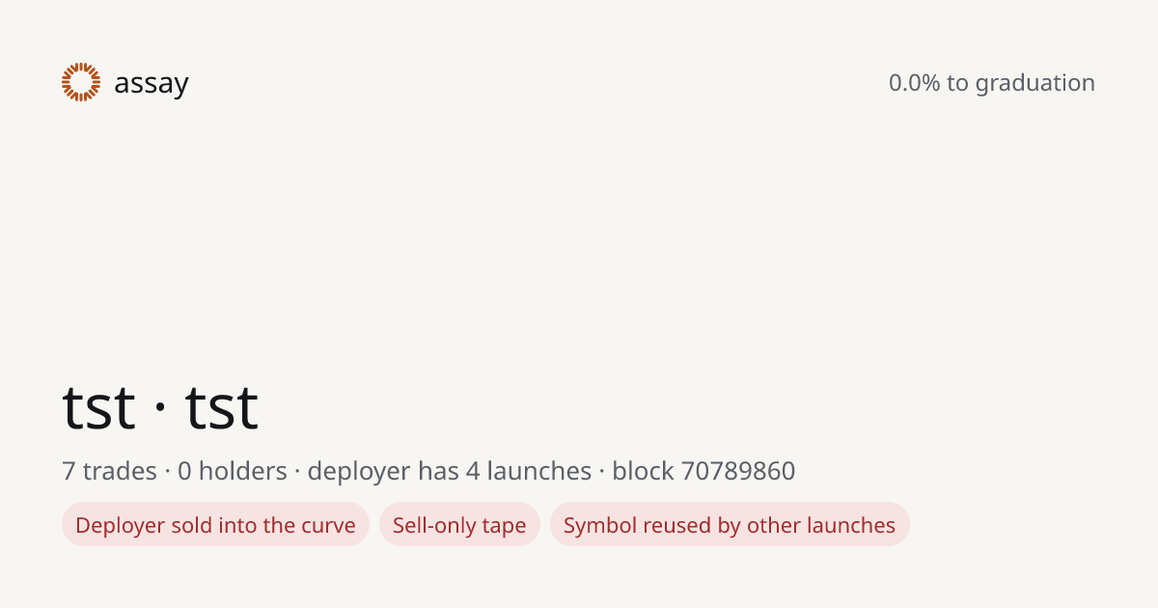
Task: Click the word tape in middle tag
Action: (x=505, y=527)
